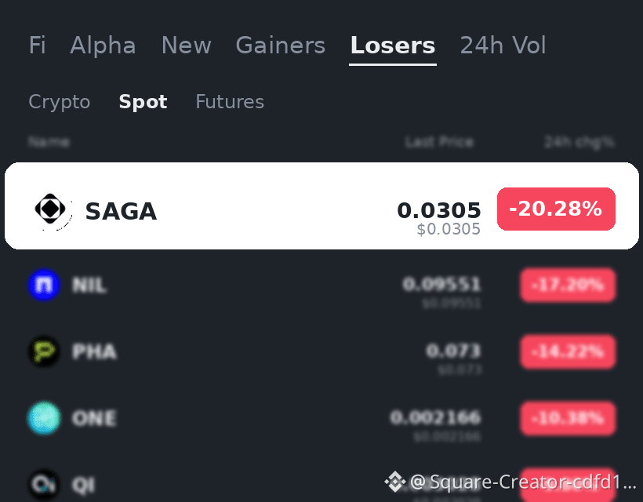Switch to the 24h Vol tab
Screen dimensions: 643x502
coord(503,45)
